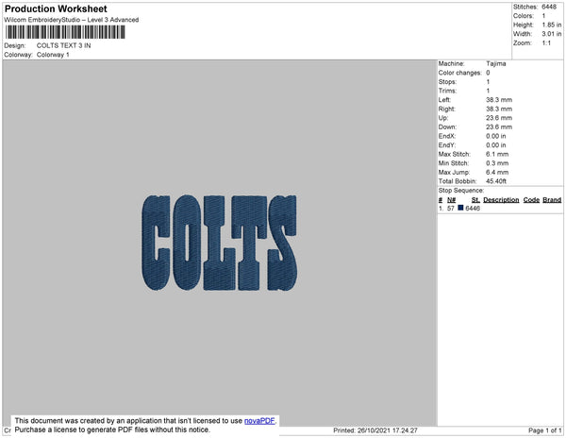Click the novaPDF link
Image resolution: width=566 pixels, height=438 pixels.
pos(259,421)
